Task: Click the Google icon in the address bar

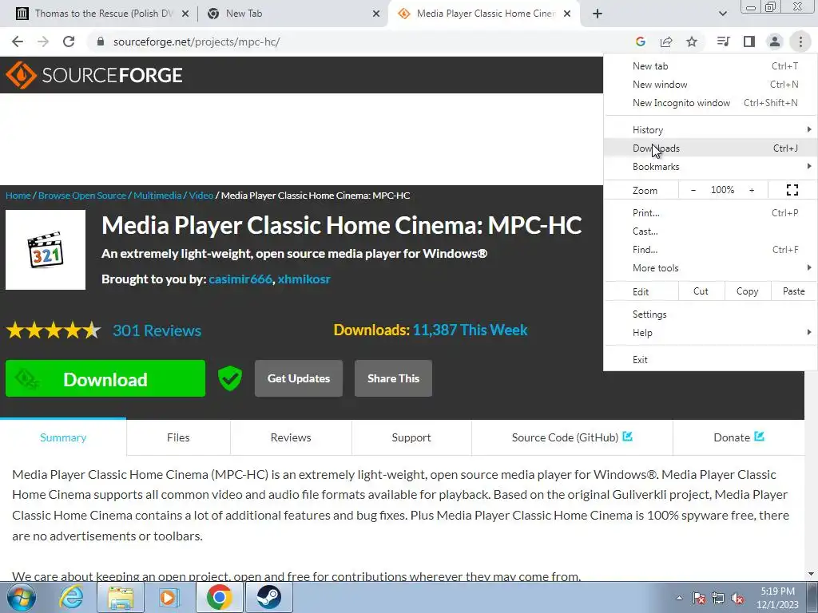Action: pos(641,42)
